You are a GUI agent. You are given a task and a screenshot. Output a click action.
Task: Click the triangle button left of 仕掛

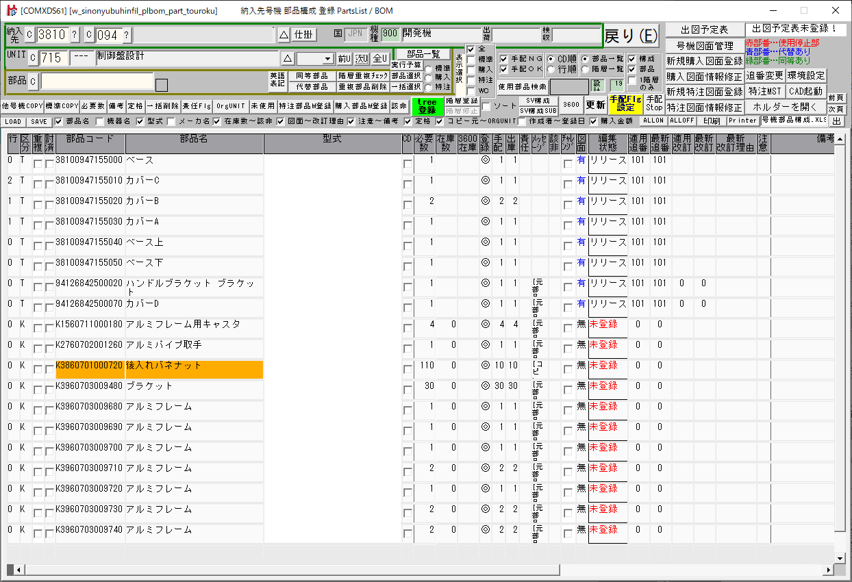tap(284, 35)
